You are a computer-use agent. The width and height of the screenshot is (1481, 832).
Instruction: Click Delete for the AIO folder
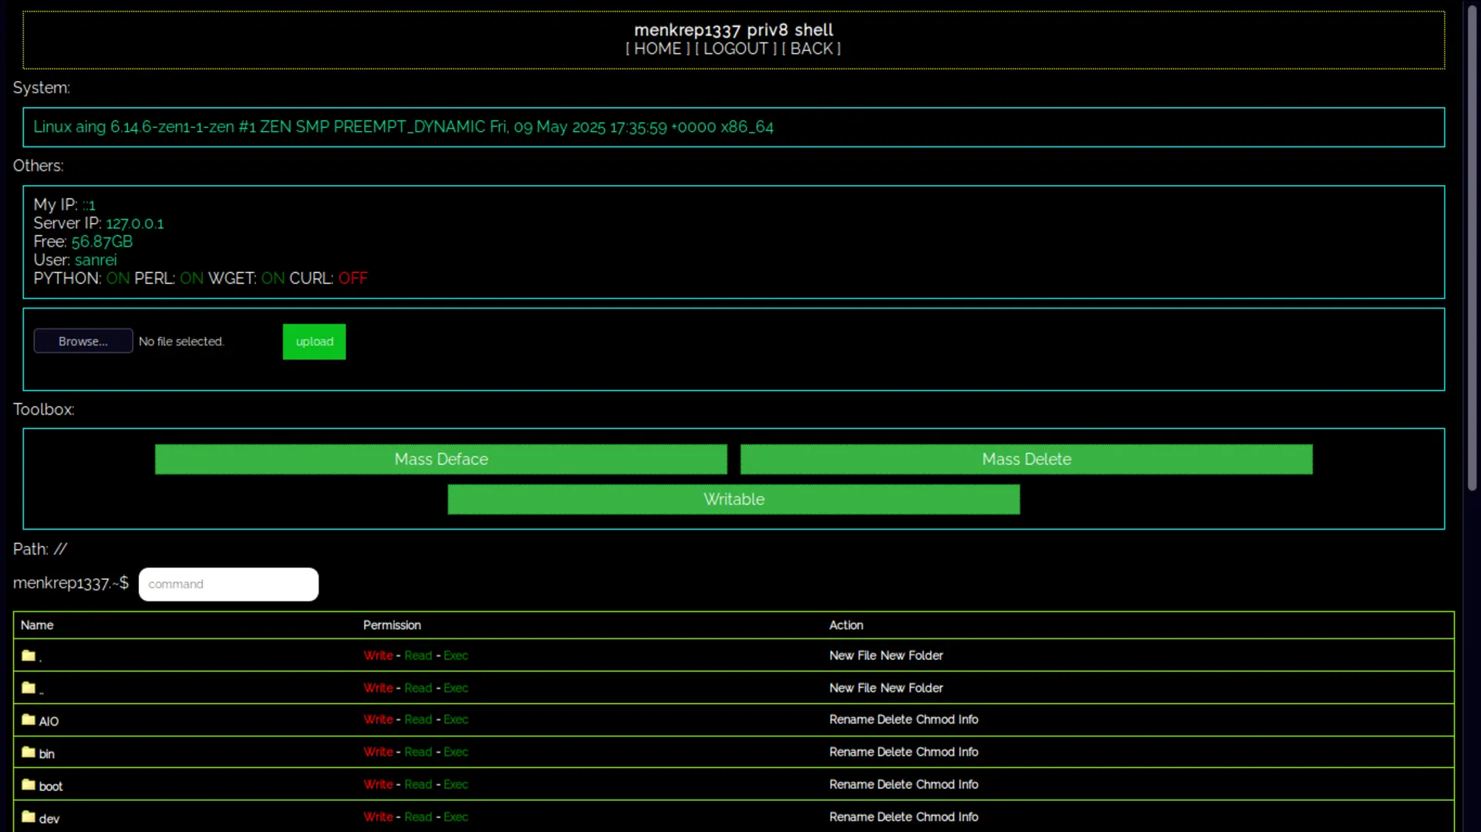click(895, 719)
